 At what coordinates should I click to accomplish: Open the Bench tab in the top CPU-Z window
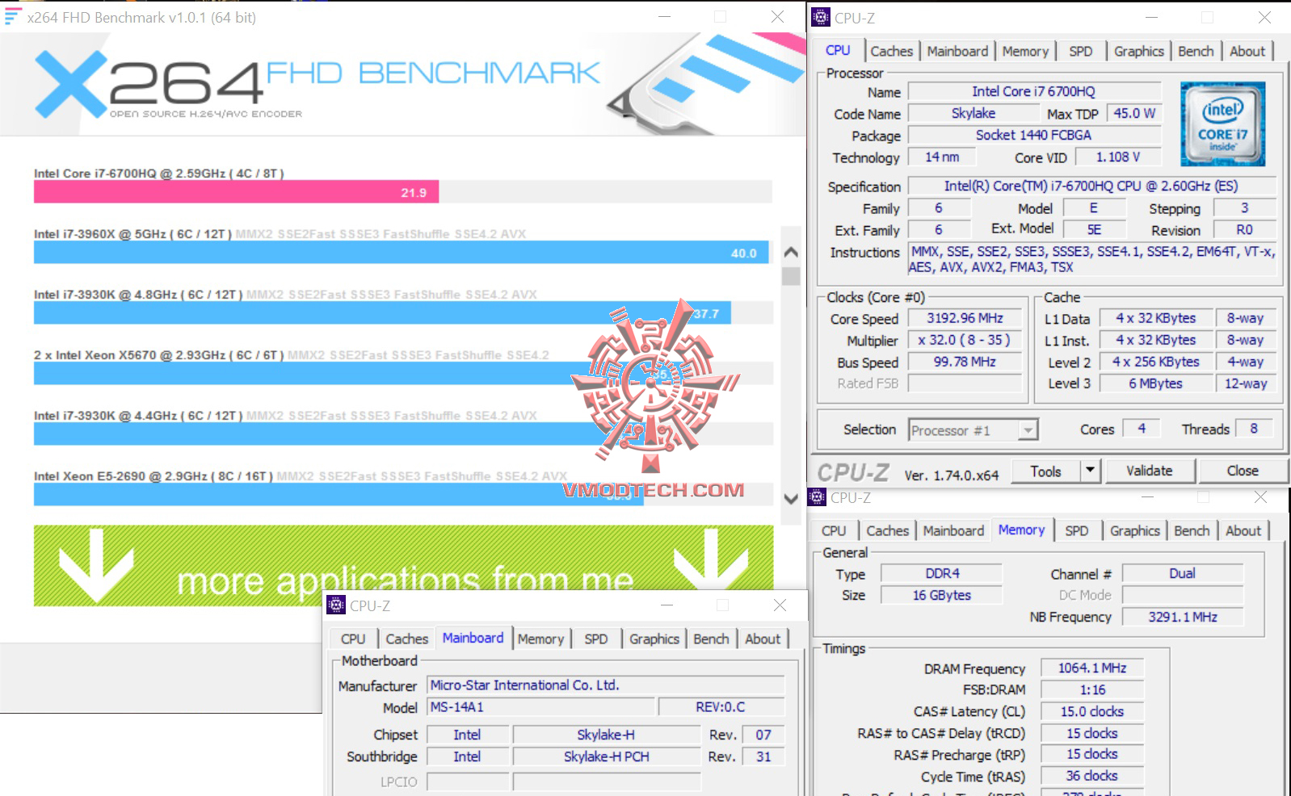pos(1196,51)
